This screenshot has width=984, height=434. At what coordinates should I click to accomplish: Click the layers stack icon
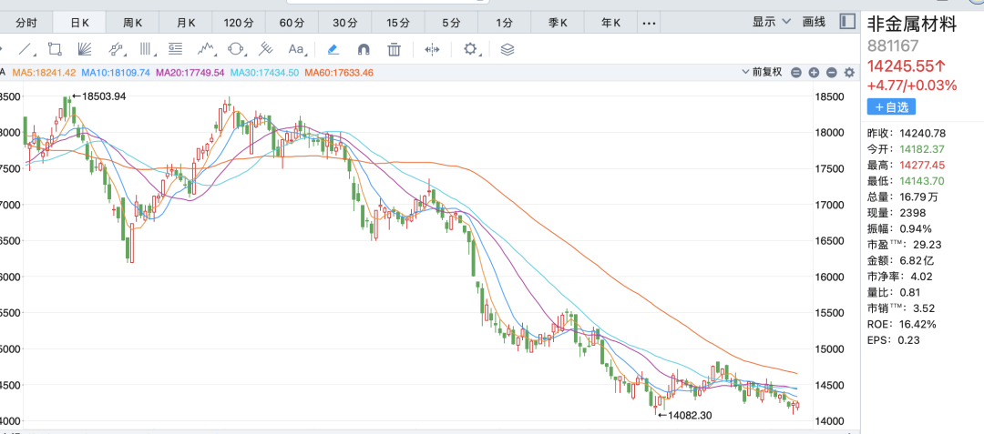[x=507, y=49]
